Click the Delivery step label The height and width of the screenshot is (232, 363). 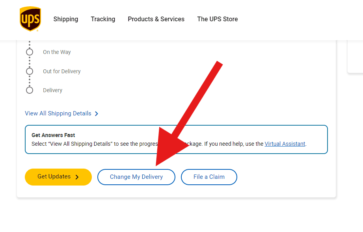tap(53, 90)
